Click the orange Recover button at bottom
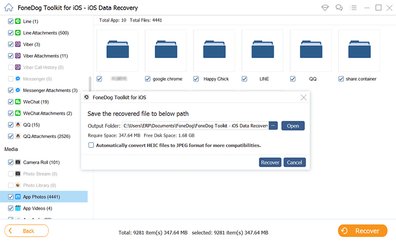Viewport: 396px width, 242px height. [362, 231]
